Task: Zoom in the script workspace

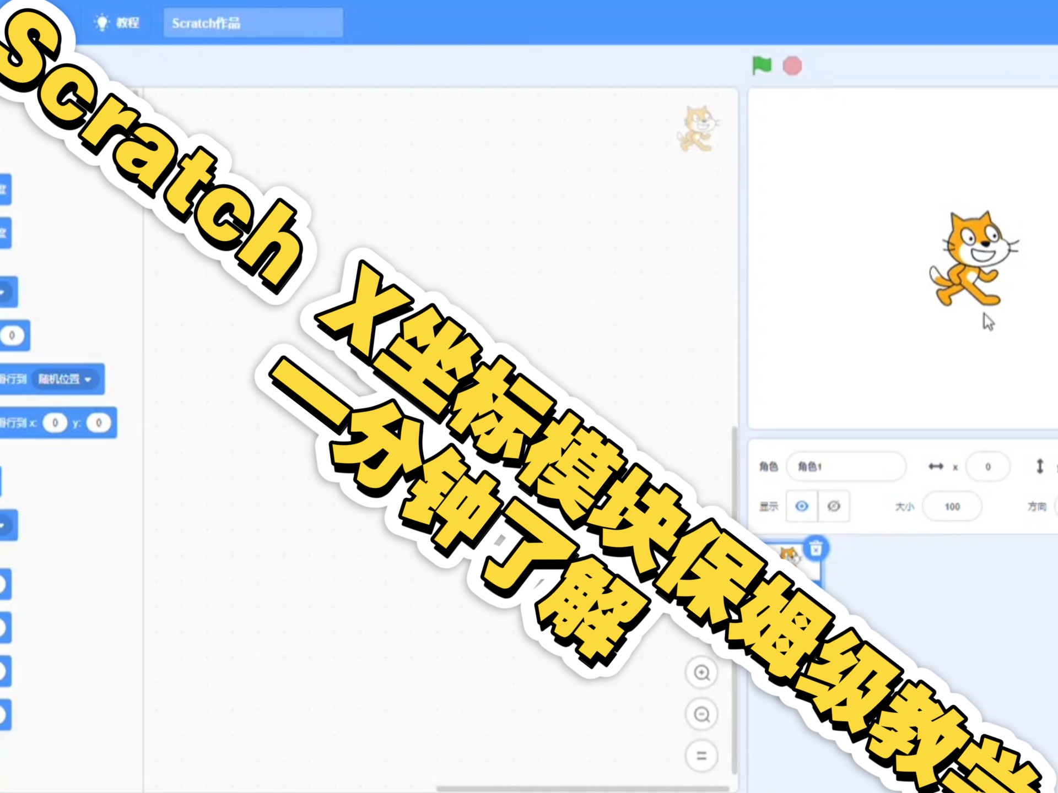Action: pos(701,672)
